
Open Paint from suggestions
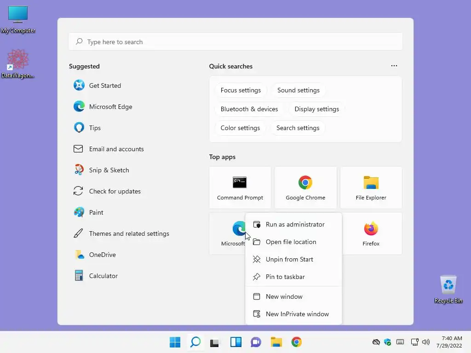tap(88, 212)
